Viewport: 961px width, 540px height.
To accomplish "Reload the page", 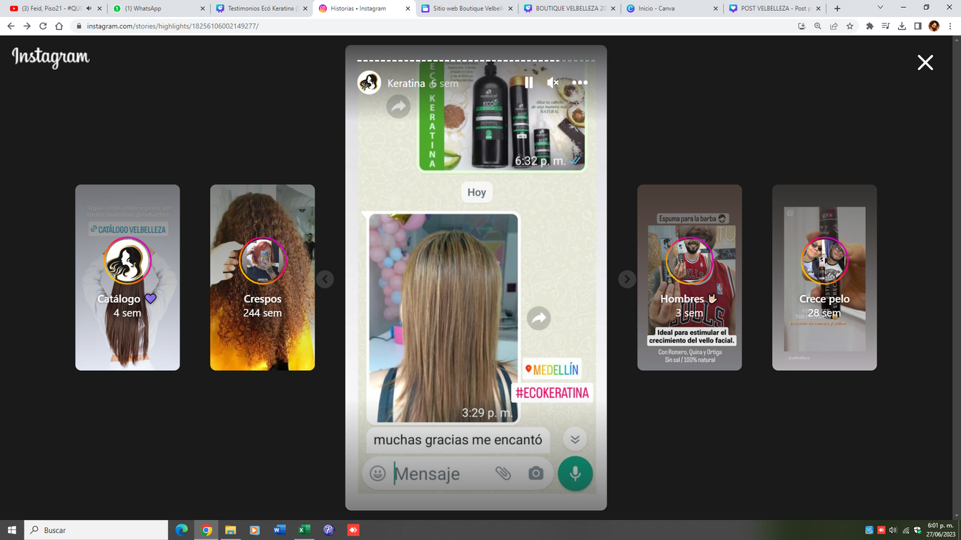I will point(43,26).
